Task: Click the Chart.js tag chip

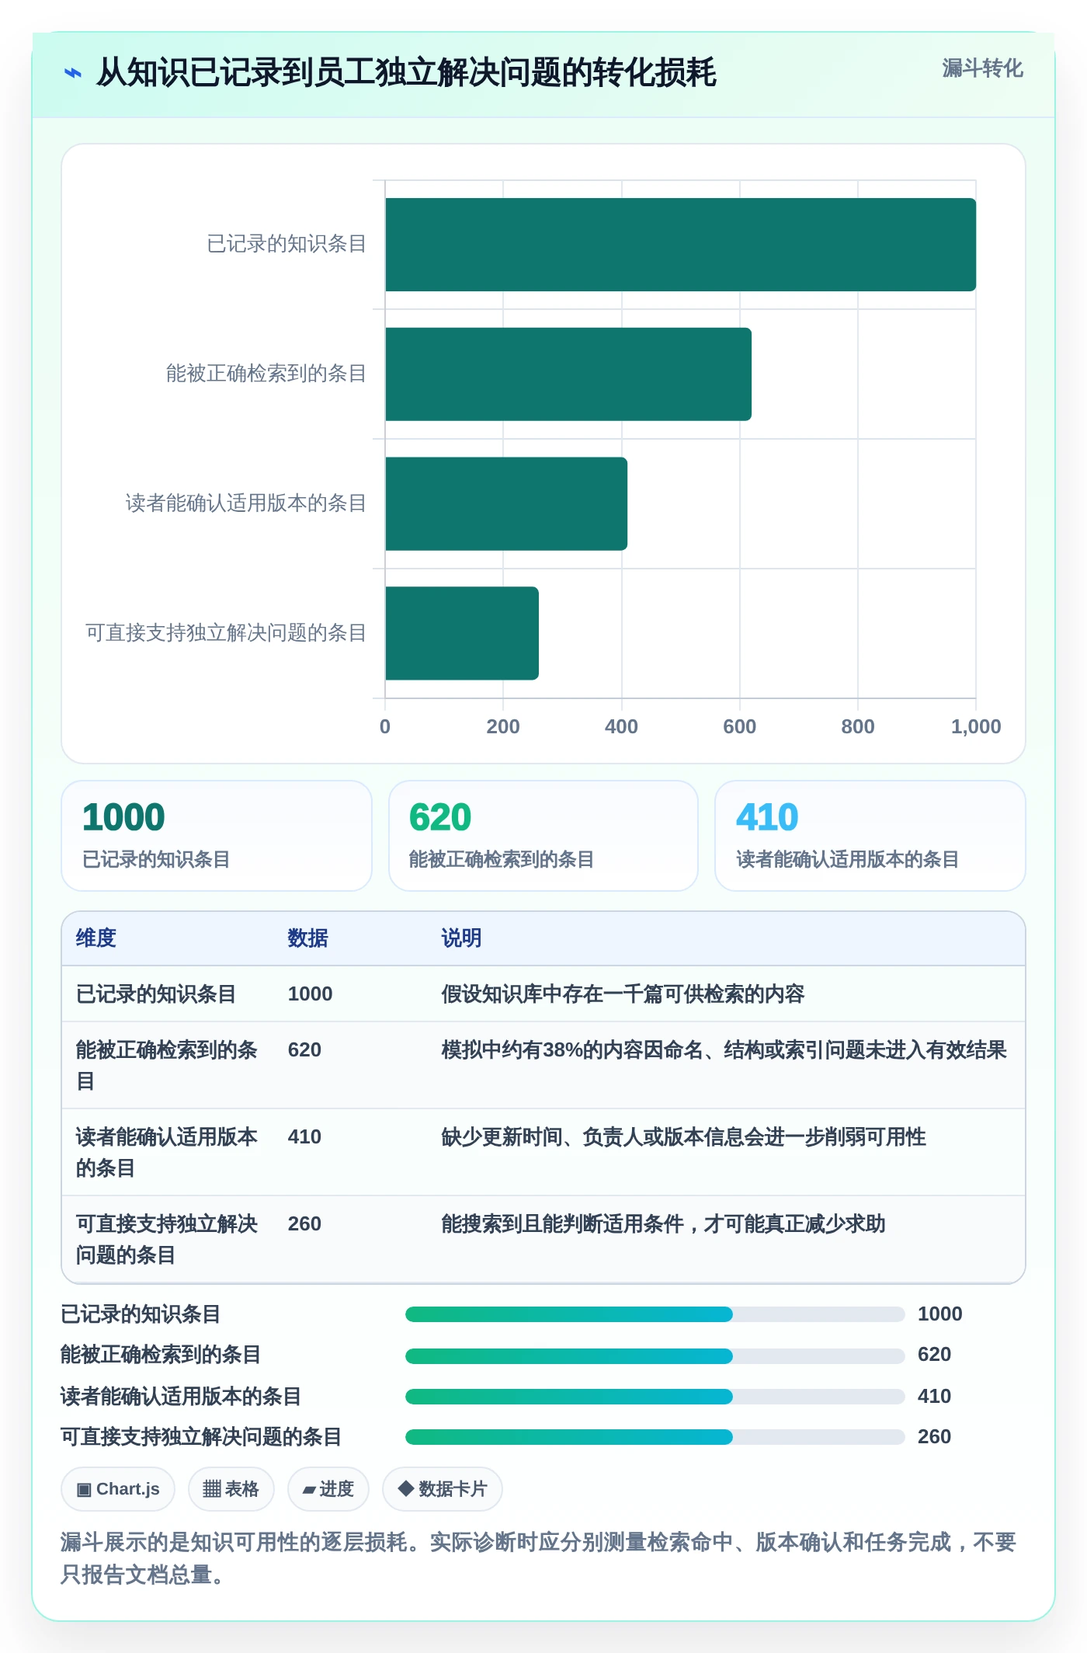Action: pos(118,1489)
